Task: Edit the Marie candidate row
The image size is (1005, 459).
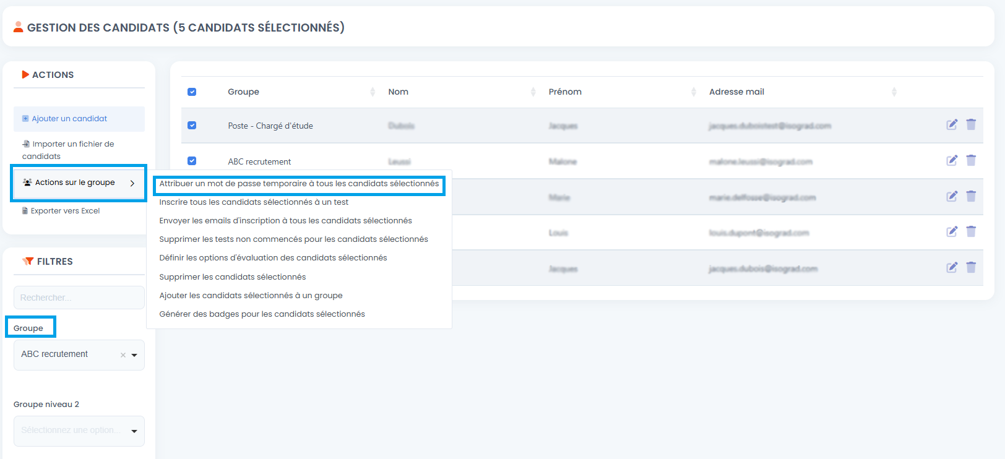Action: pos(952,196)
